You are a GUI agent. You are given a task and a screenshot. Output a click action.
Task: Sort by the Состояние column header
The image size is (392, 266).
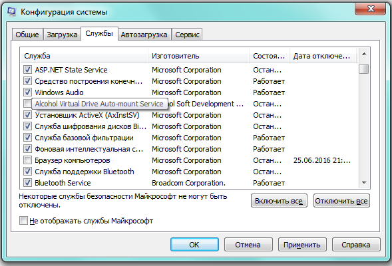(270, 56)
